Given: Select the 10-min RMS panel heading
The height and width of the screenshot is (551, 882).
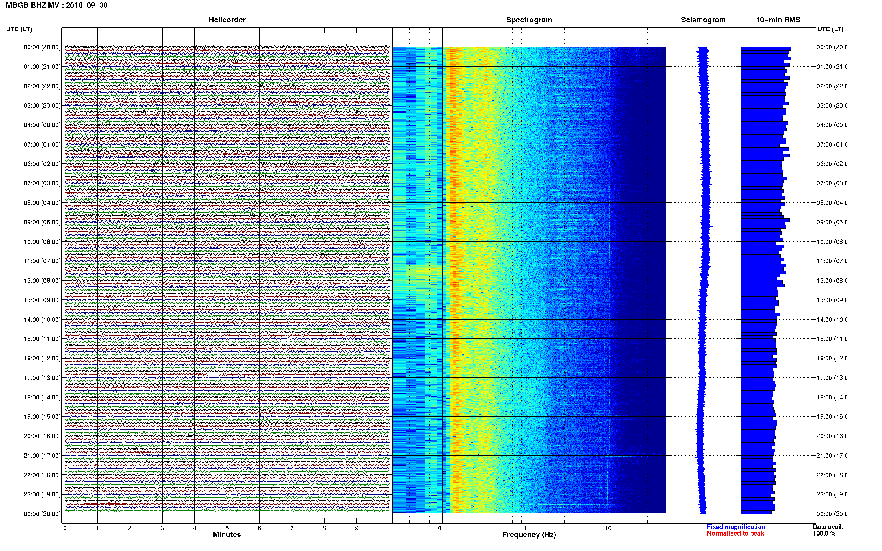Looking at the screenshot, I should tap(778, 20).
